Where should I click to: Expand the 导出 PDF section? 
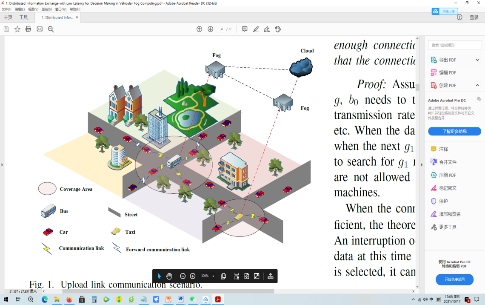[x=477, y=60]
